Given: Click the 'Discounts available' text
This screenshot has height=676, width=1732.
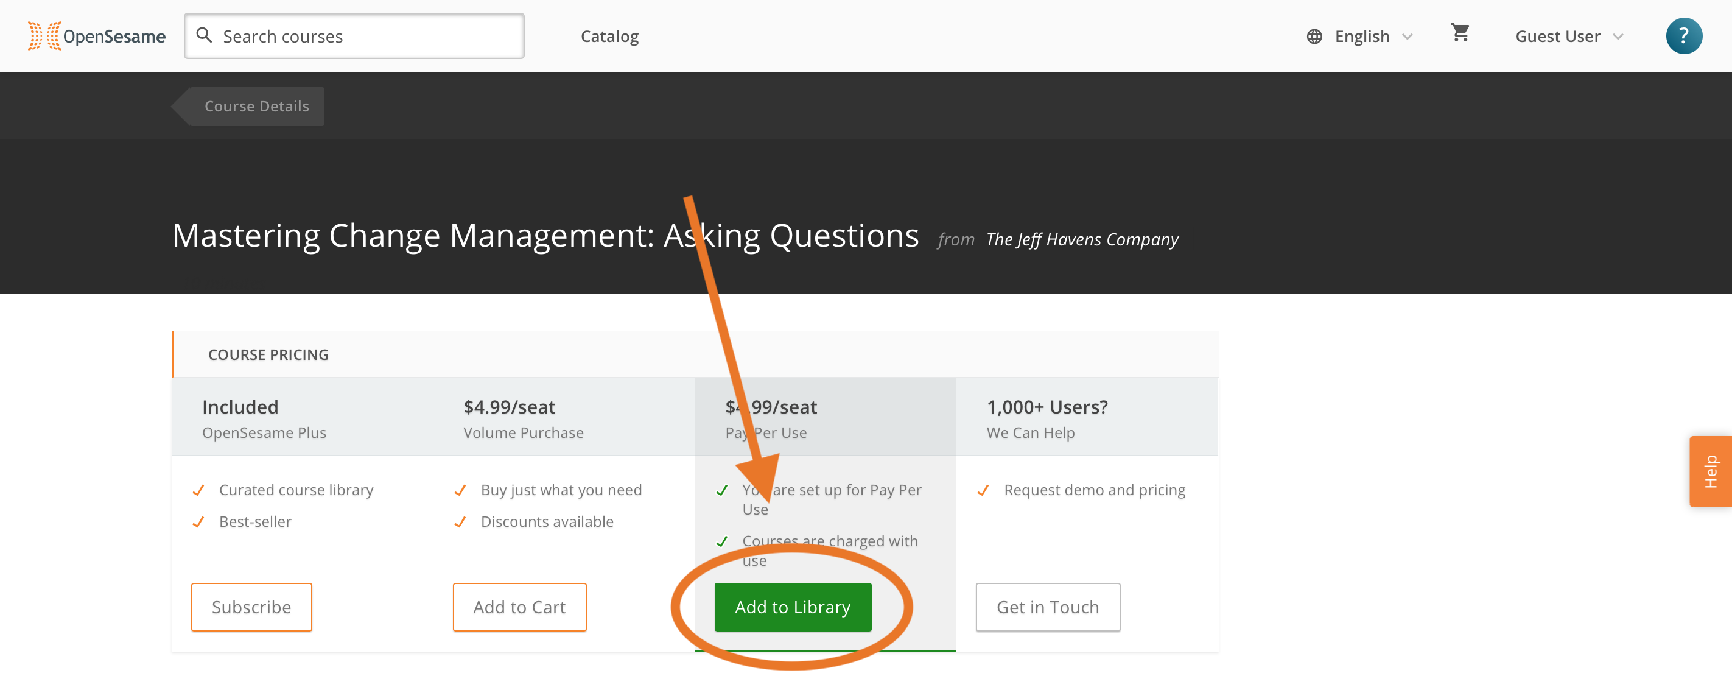Looking at the screenshot, I should tap(547, 521).
